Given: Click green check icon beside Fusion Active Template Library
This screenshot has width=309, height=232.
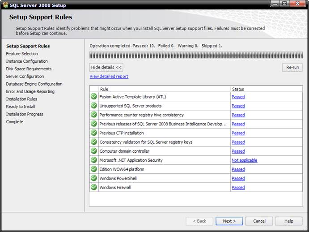Looking at the screenshot, I should [x=94, y=97].
